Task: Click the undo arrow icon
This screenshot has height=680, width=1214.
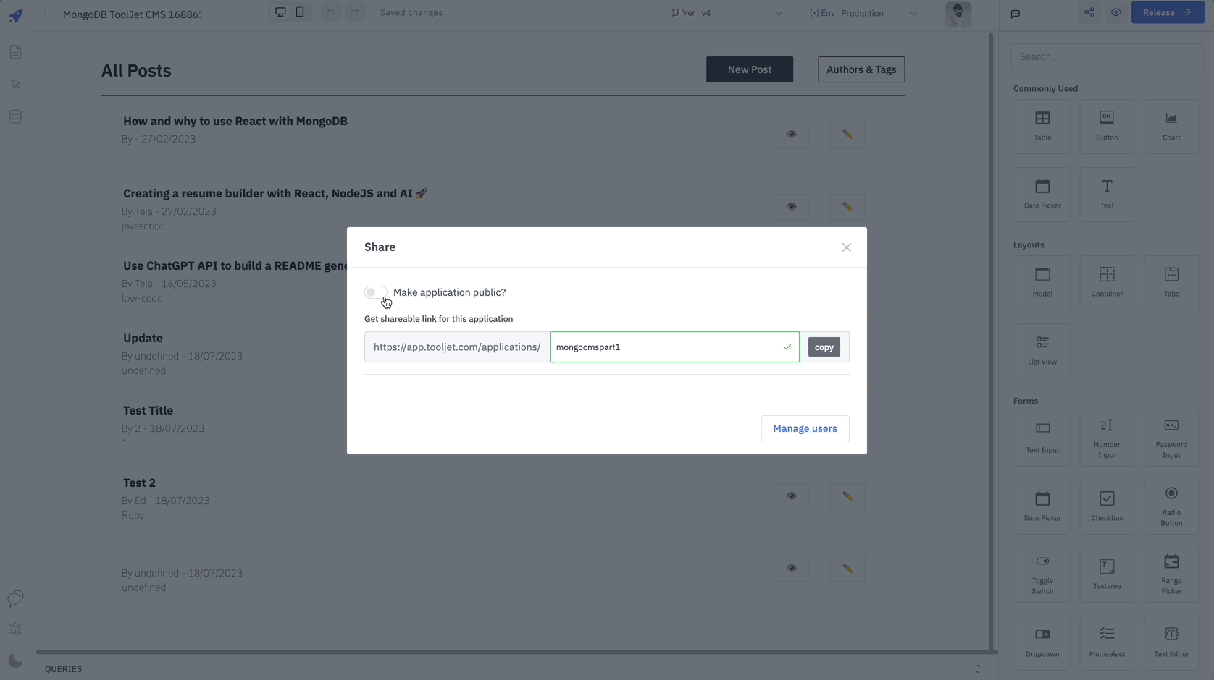Action: point(331,12)
